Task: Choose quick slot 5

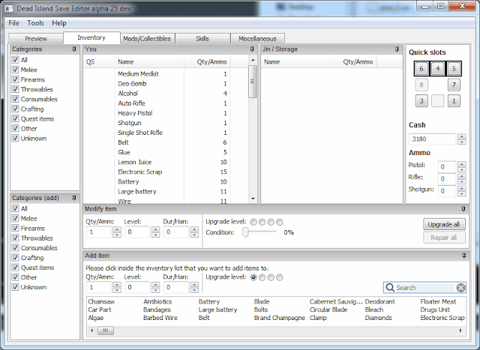Action: point(454,68)
